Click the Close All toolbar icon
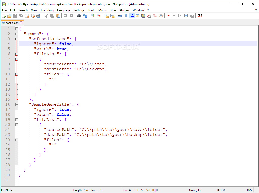The height and width of the screenshot is (193, 259). click(33, 16)
